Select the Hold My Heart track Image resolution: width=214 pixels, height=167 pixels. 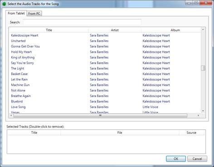pos(21,52)
